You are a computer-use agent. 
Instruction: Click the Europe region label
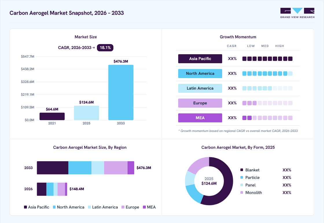click(x=200, y=103)
